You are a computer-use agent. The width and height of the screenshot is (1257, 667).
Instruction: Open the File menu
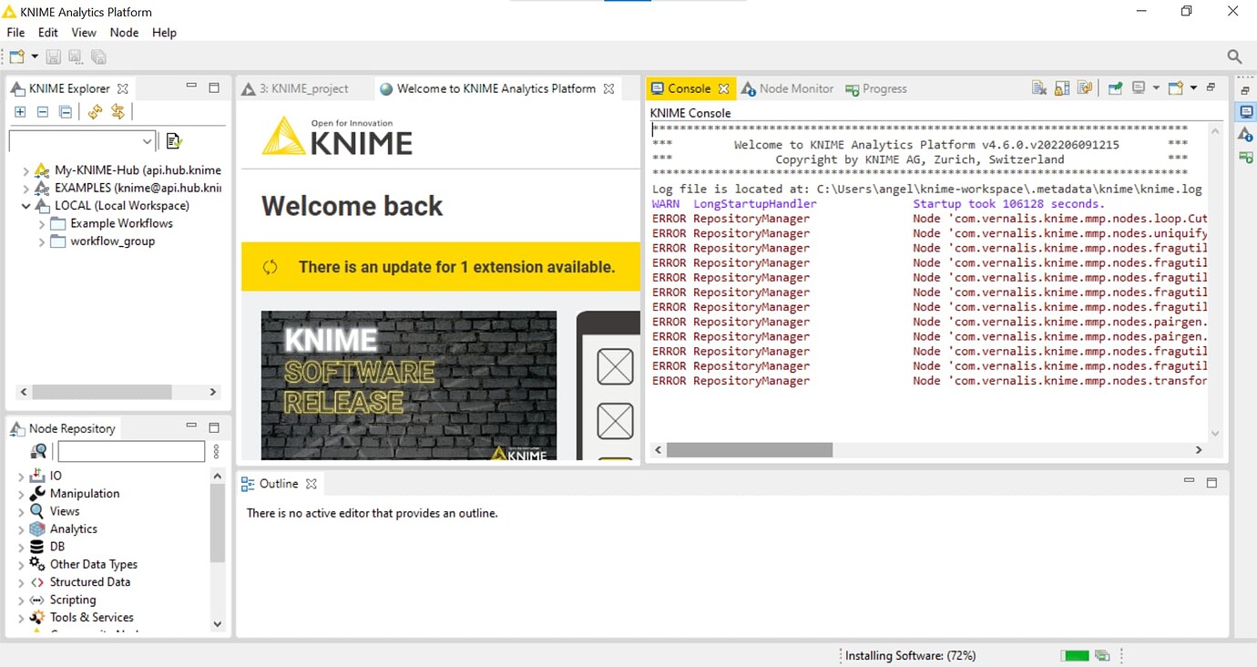[x=15, y=32]
